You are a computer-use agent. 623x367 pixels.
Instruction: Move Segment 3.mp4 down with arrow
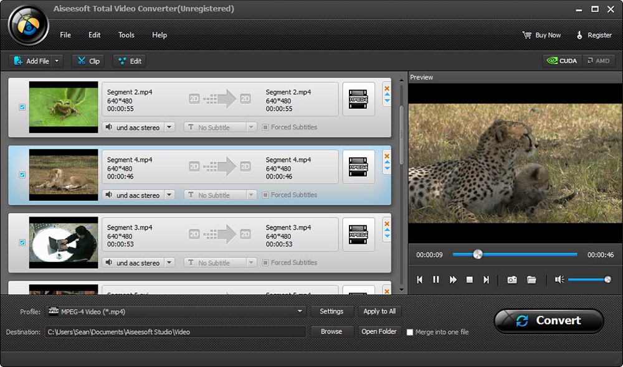tap(387, 236)
